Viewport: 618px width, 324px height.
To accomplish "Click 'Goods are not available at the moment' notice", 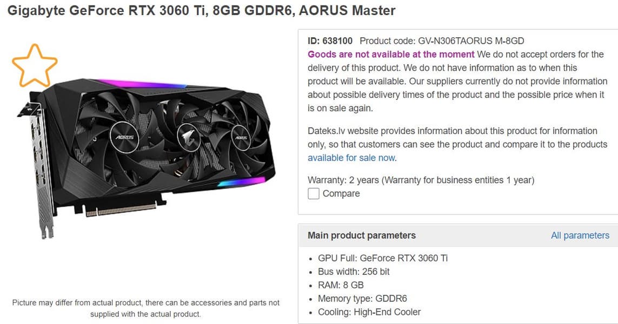I will tap(391, 55).
